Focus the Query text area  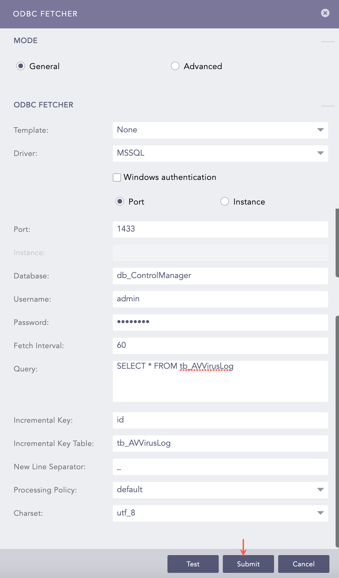220,381
